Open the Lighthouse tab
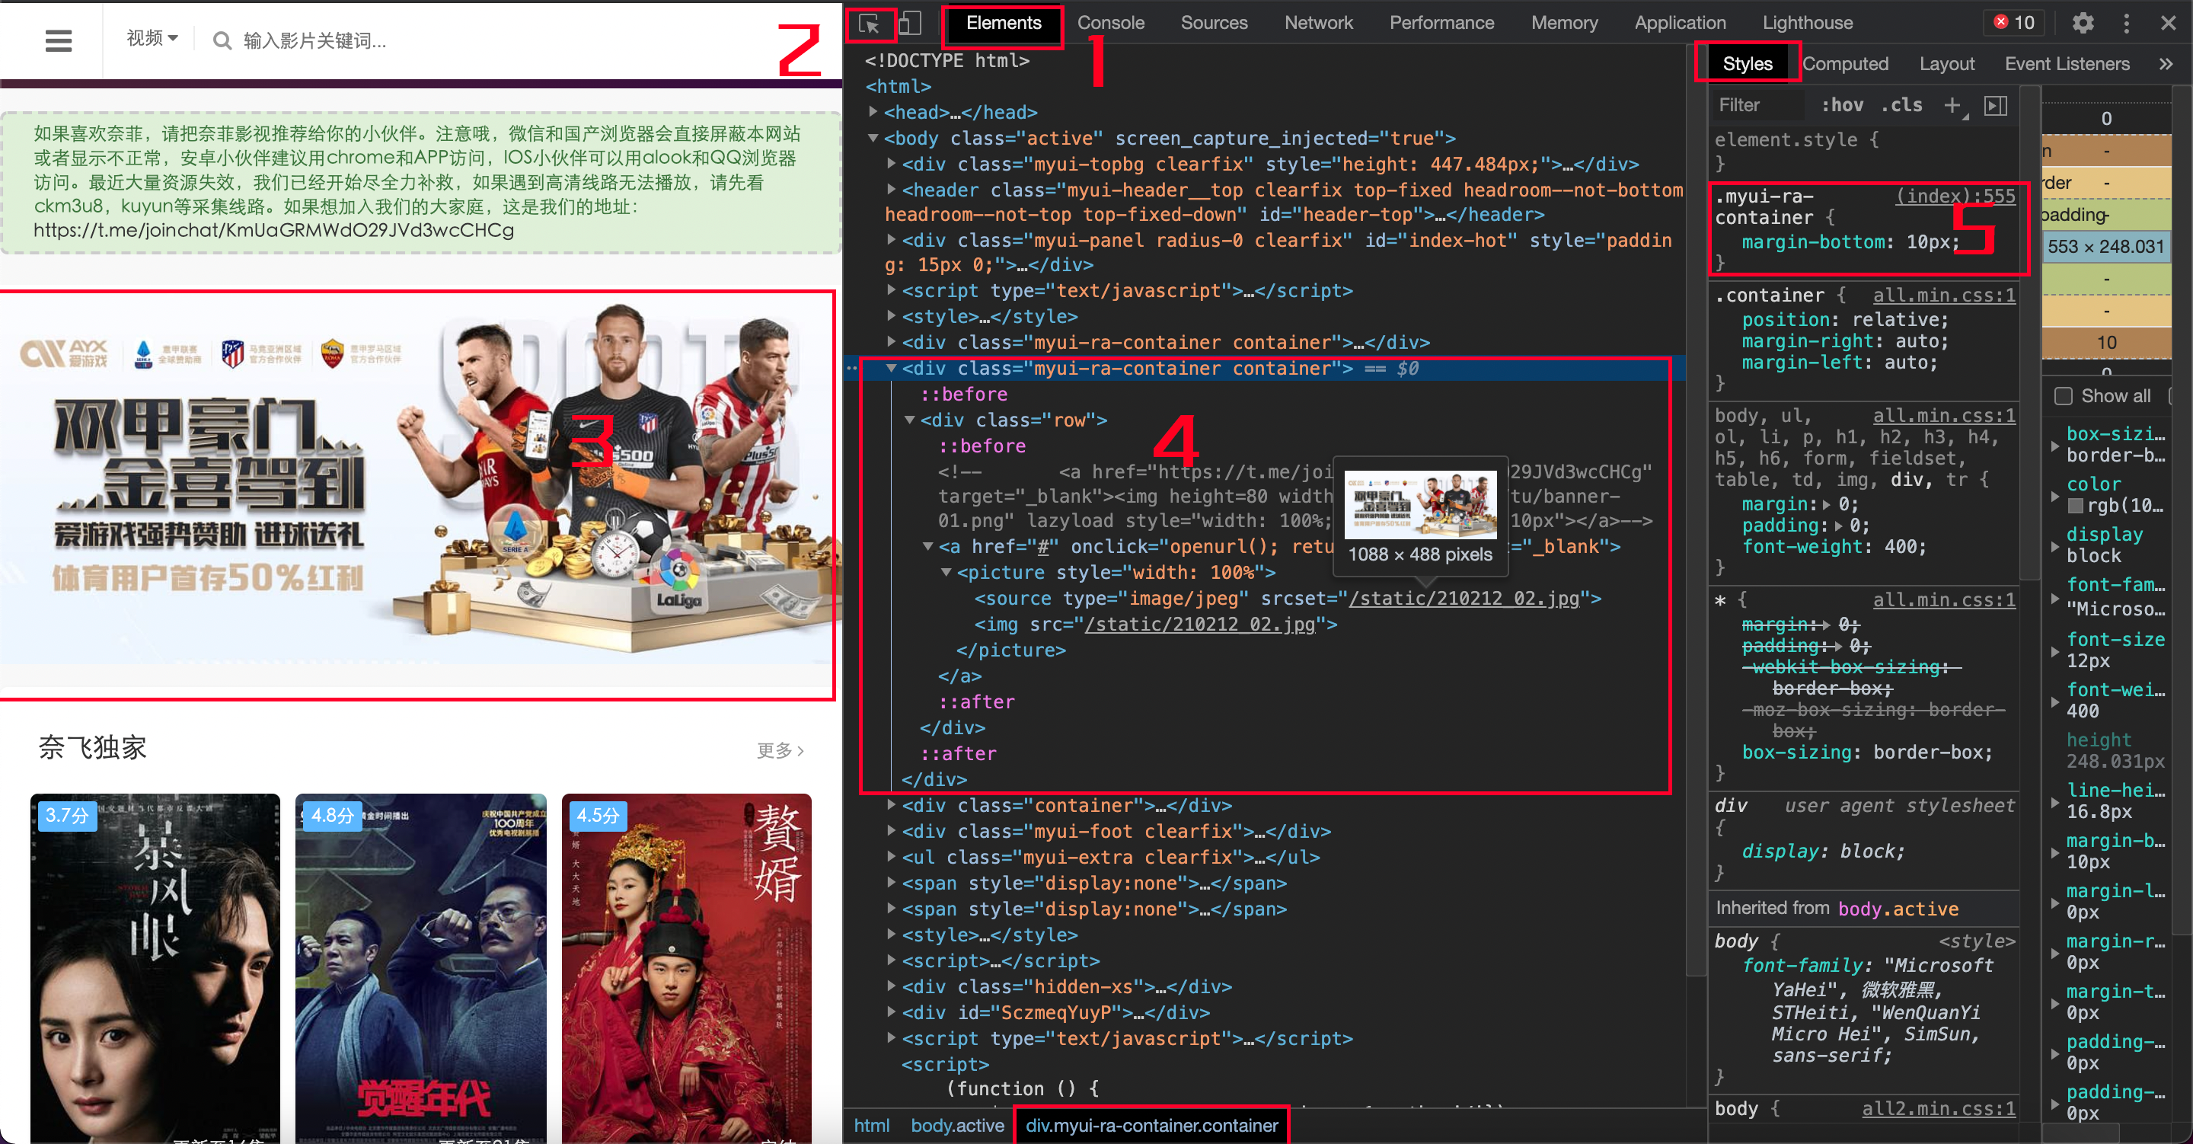The image size is (2193, 1144). click(x=1808, y=23)
